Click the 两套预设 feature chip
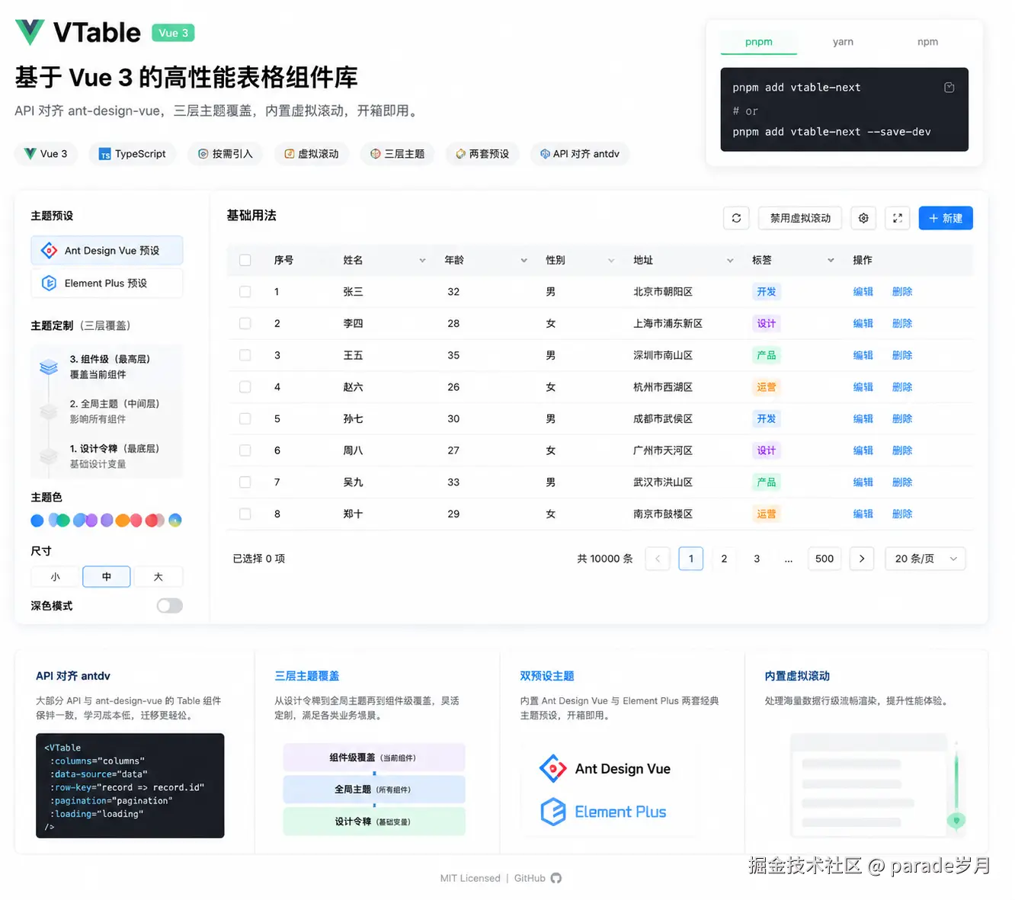Image resolution: width=1015 pixels, height=900 pixels. coord(482,154)
